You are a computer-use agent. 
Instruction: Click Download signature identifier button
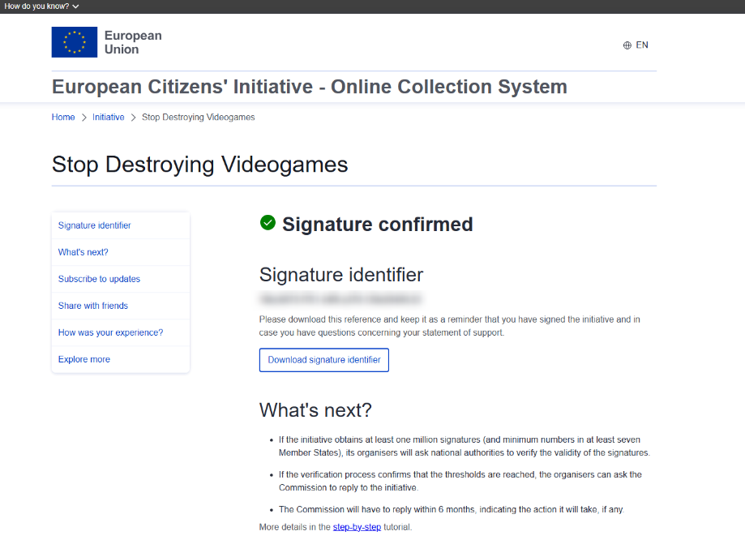pos(324,360)
